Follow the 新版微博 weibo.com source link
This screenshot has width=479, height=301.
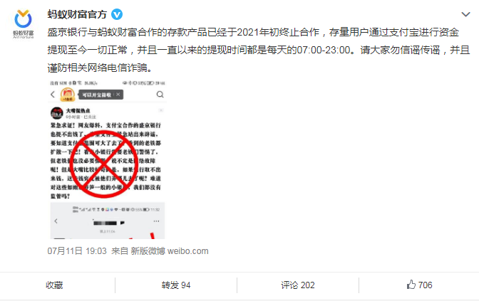pos(170,251)
